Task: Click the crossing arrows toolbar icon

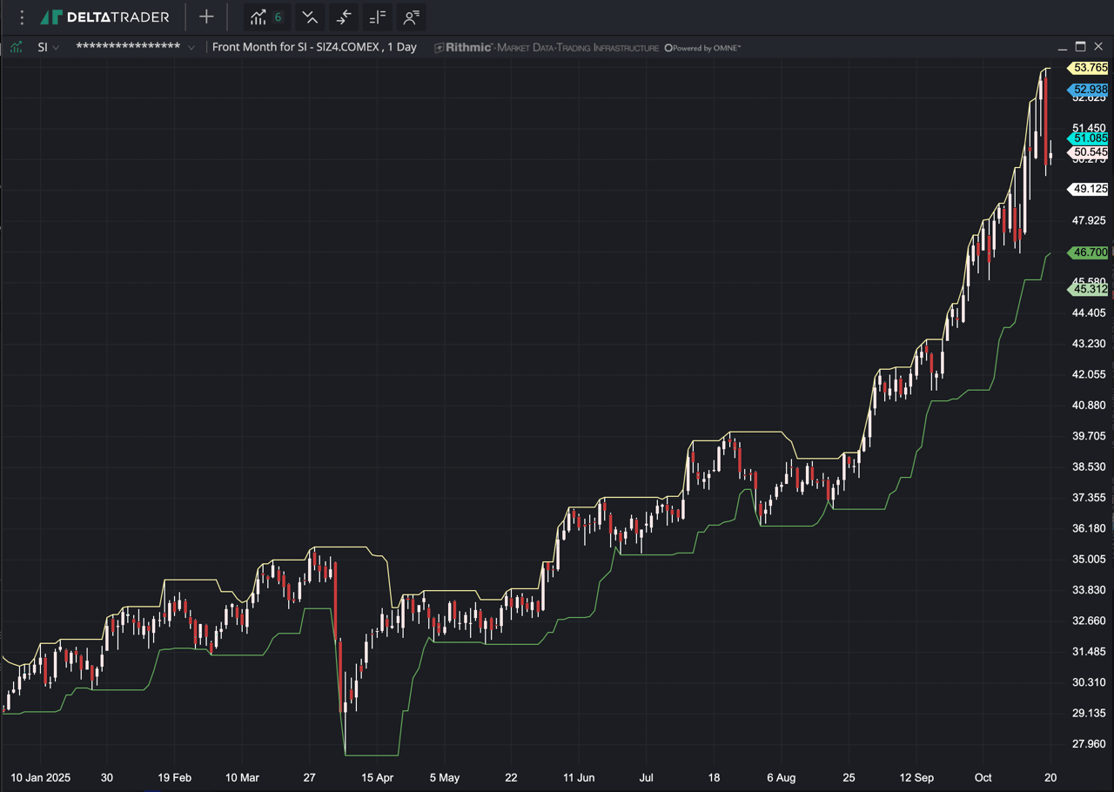Action: 310,17
